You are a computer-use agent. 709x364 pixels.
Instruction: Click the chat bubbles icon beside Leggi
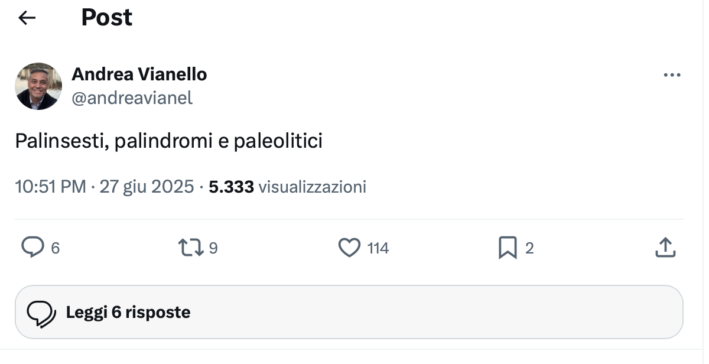point(42,313)
